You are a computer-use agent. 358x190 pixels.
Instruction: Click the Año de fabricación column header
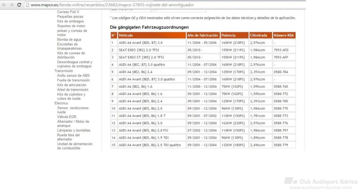(203, 35)
